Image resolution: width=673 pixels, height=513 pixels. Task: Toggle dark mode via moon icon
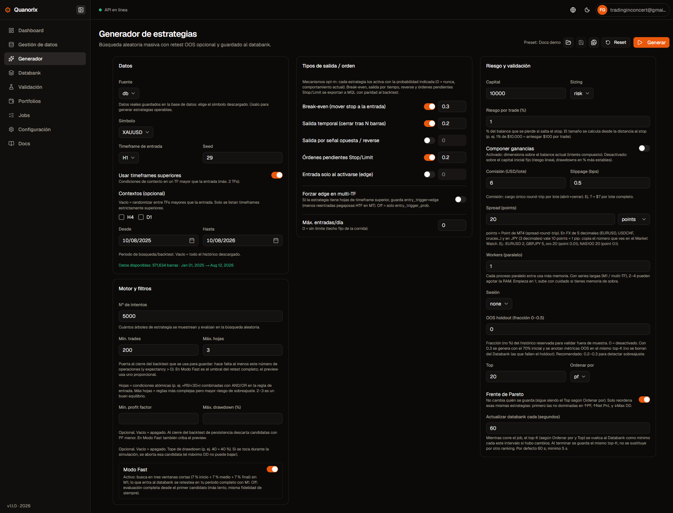tap(587, 10)
